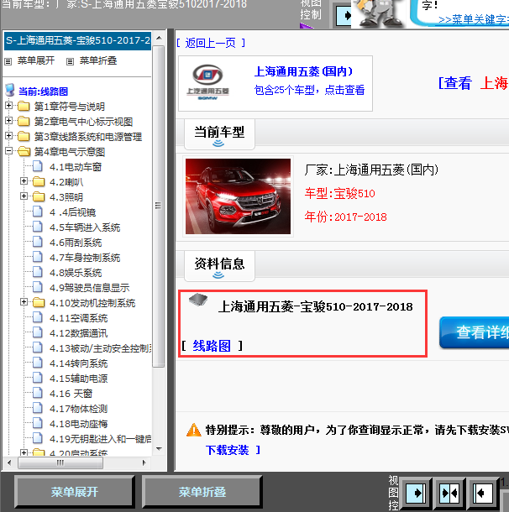509x512 pixels.
Task: Open the 4.4后视镜 document icon
Action: pyautogui.click(x=38, y=212)
